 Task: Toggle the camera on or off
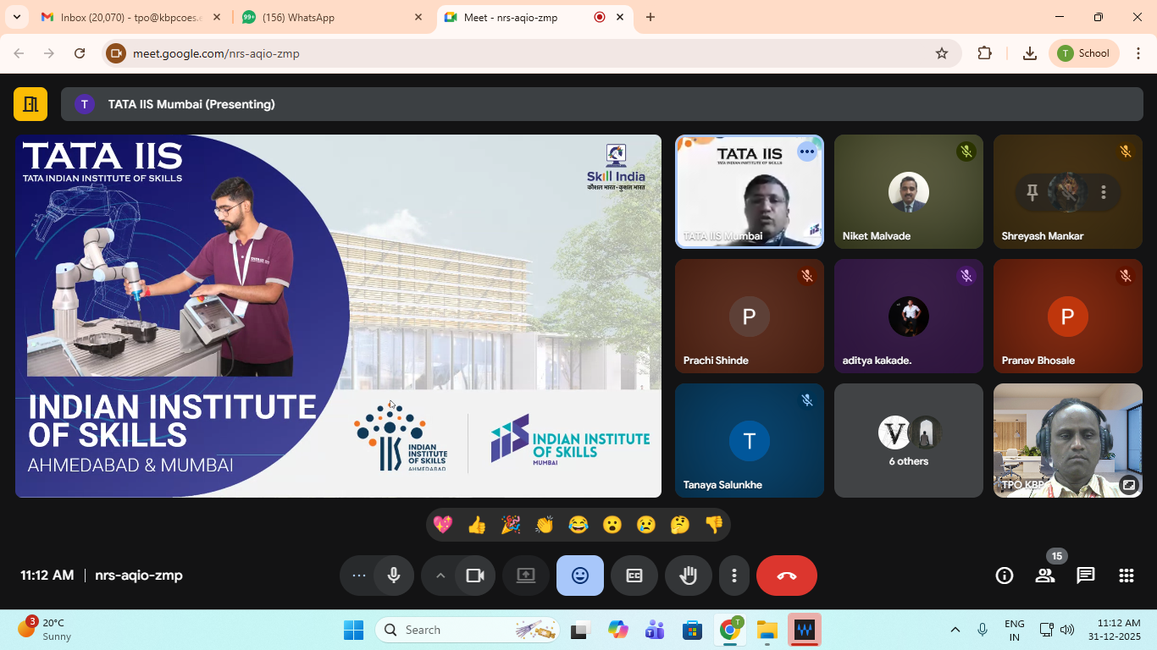click(x=475, y=576)
